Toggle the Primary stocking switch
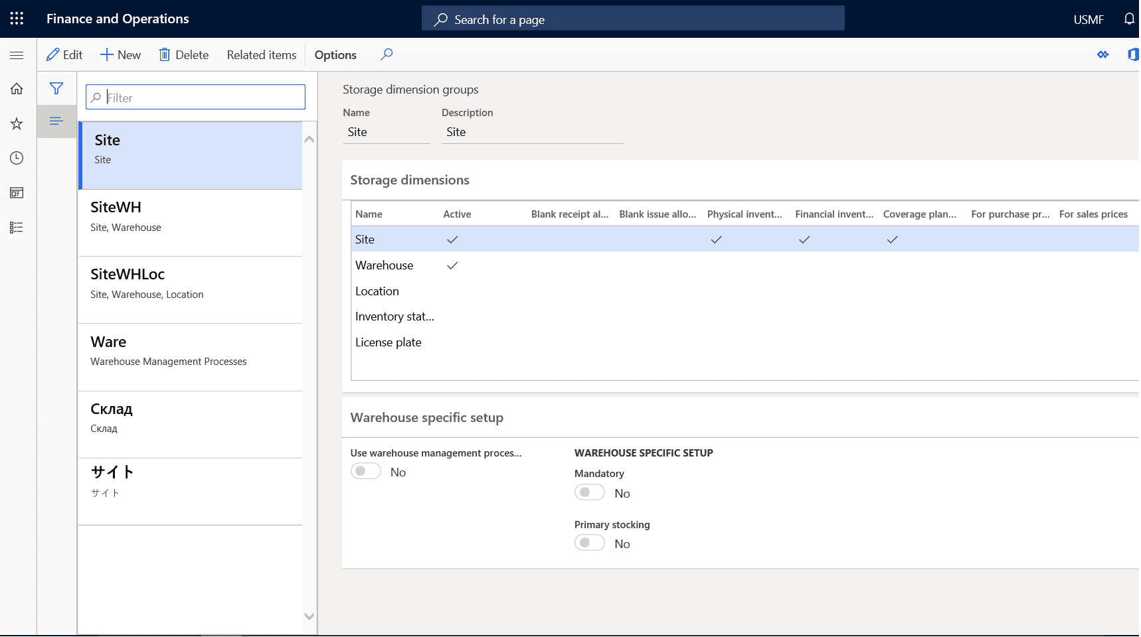Viewport: 1141px width, 637px height. (590, 543)
